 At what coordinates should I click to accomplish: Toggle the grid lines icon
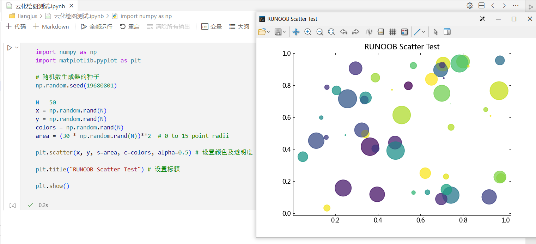(392, 32)
